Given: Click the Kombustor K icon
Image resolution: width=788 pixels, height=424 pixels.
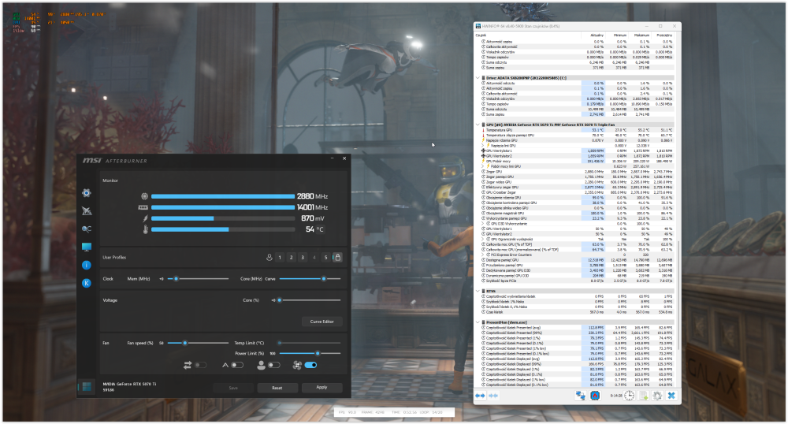Looking at the screenshot, I should [x=87, y=283].
